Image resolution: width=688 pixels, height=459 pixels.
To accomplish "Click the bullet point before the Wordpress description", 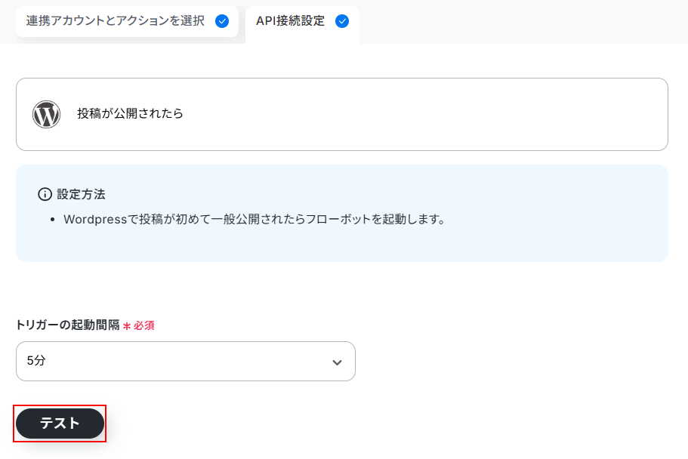I will click(x=51, y=220).
